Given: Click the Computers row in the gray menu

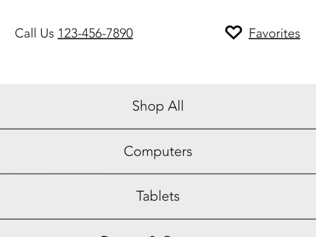Looking at the screenshot, I should click(59, 151).
